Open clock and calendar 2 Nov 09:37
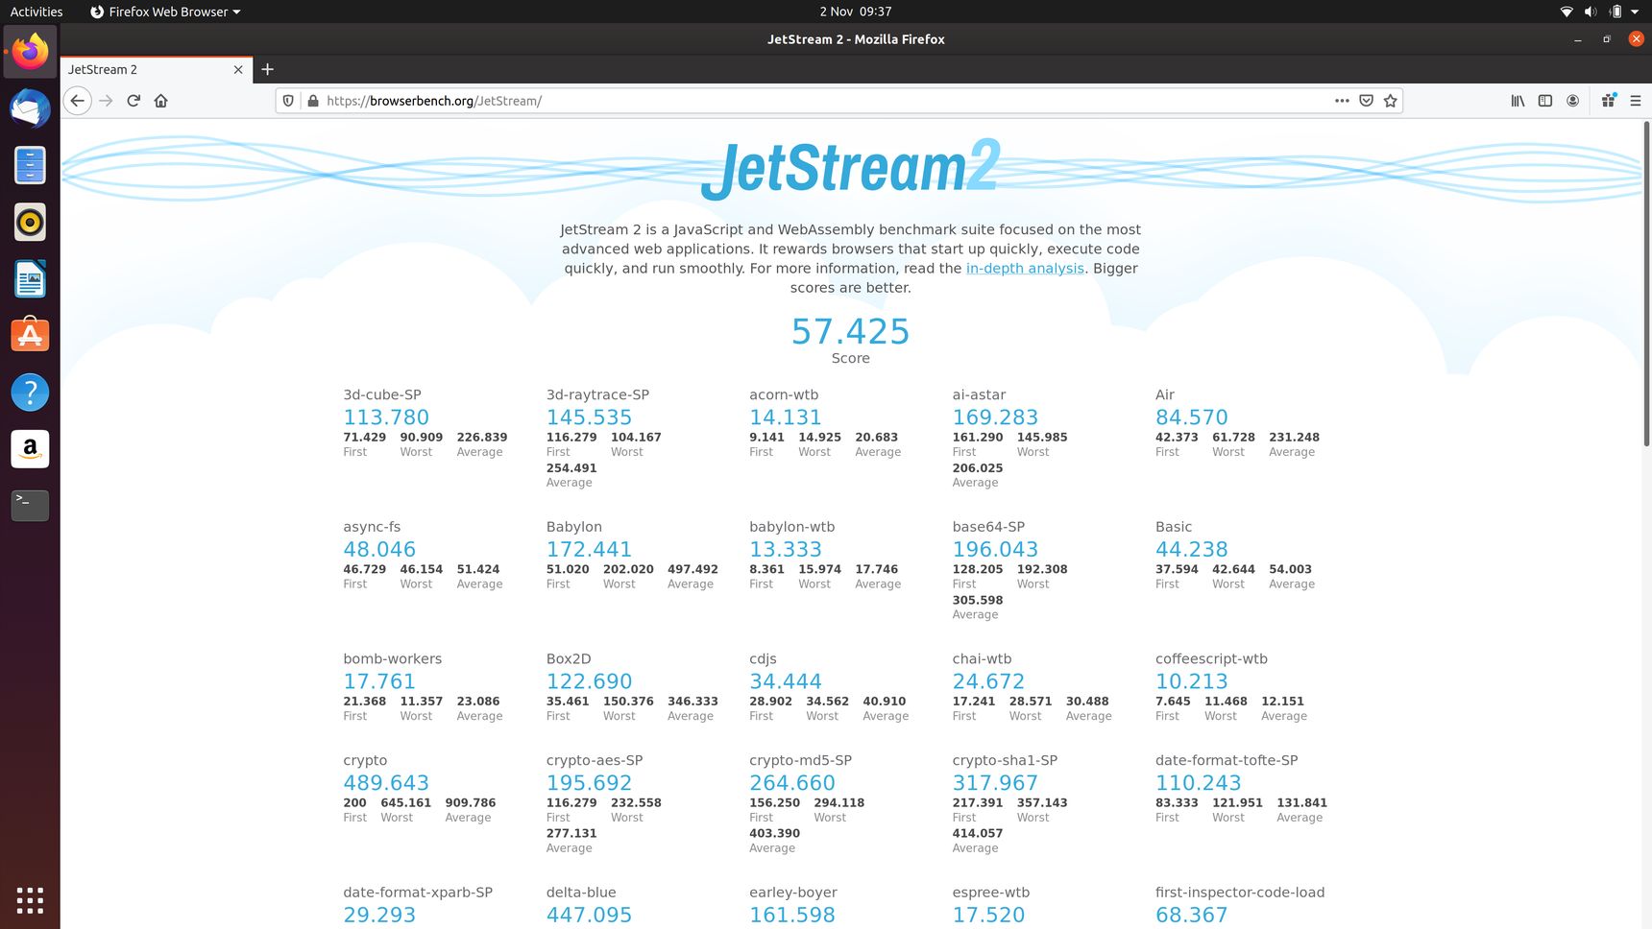 pos(855,12)
